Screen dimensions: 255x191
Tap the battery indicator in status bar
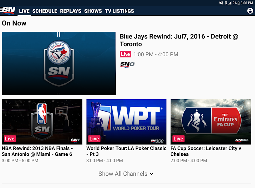coord(239,3)
